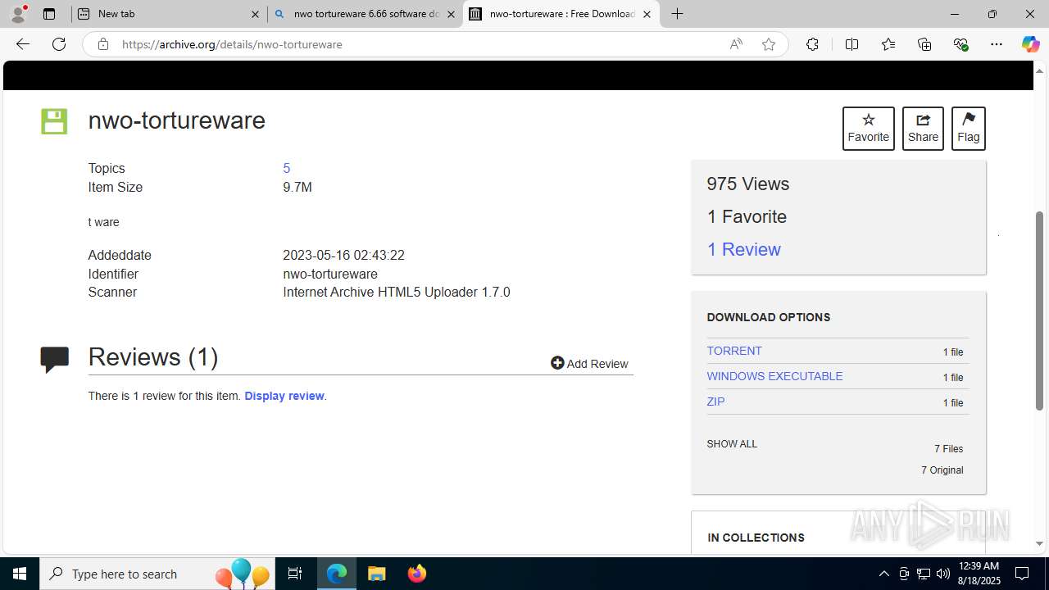Open Task View on the taskbar

295,574
